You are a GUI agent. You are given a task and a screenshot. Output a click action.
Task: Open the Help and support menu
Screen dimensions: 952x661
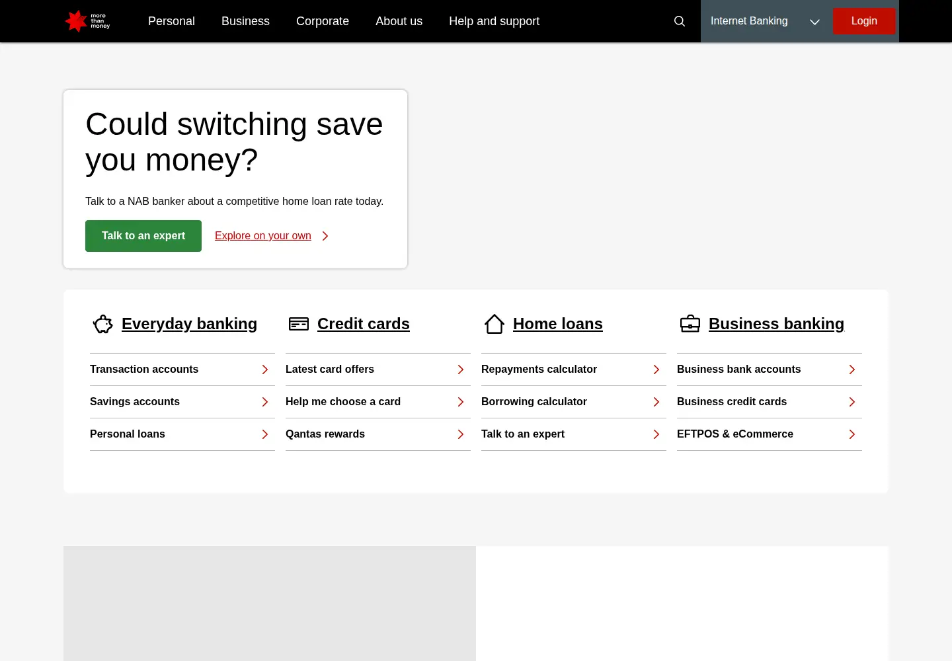pyautogui.click(x=494, y=21)
